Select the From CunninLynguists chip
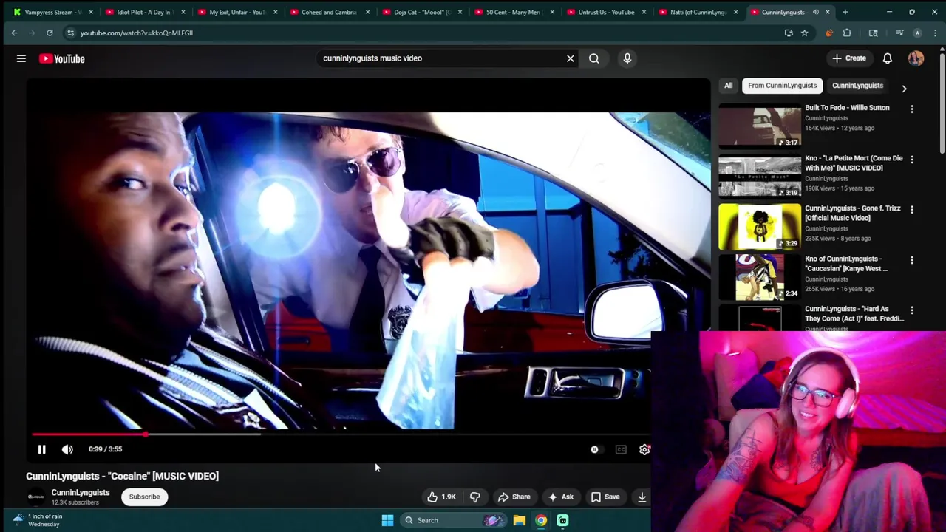This screenshot has width=946, height=532. [x=782, y=86]
